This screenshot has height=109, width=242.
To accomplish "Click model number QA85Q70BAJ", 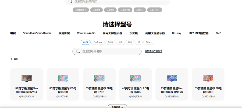I will [x=63, y=97].
